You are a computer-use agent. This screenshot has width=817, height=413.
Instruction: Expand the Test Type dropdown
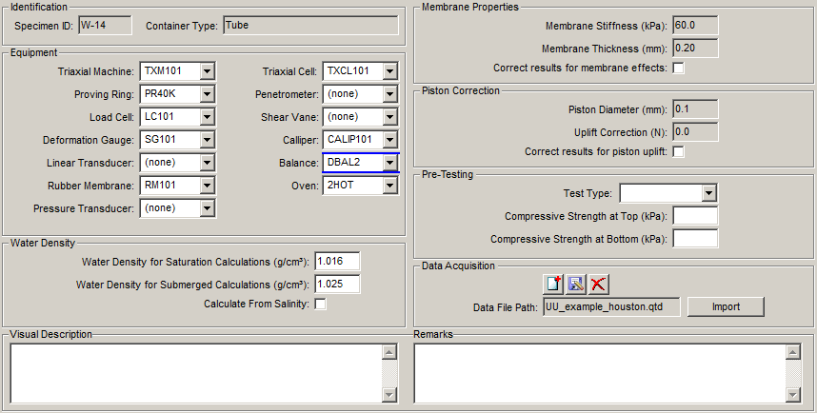(707, 194)
